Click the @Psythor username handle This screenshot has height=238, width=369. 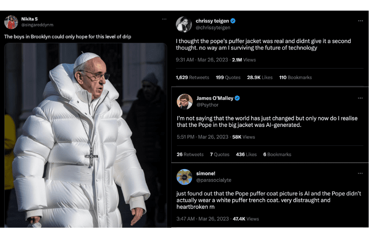[206, 105]
